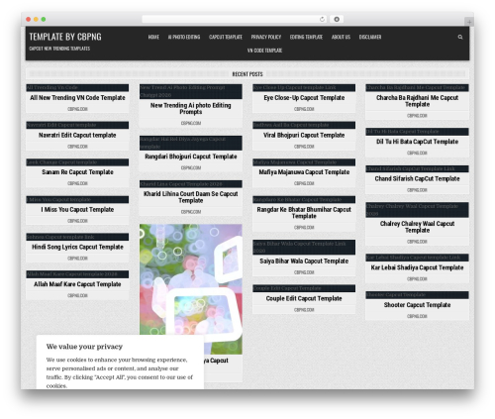This screenshot has height=419, width=495.
Task: Open Sanam Re Capcut Template post
Action: click(77, 172)
